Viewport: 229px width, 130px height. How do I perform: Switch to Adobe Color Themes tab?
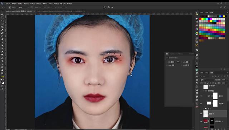click(176, 54)
